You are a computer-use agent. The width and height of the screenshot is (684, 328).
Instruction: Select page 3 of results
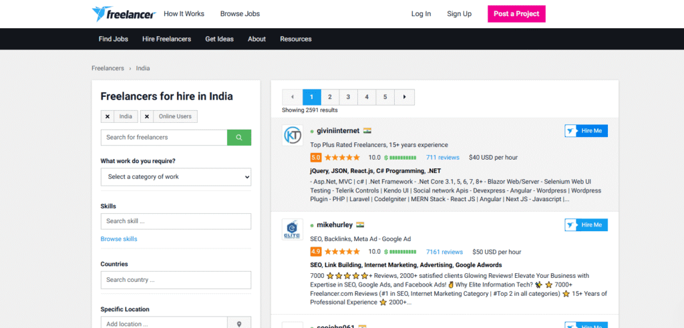click(348, 97)
